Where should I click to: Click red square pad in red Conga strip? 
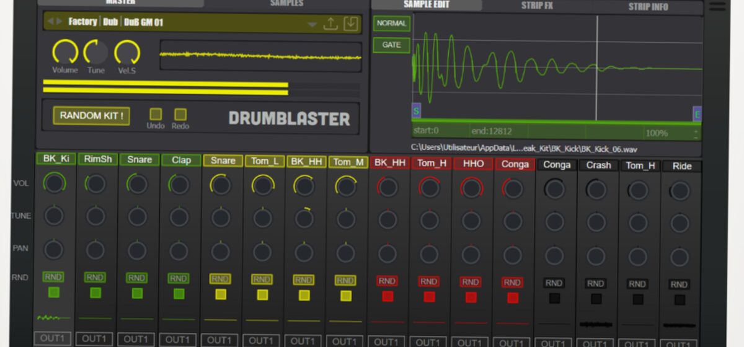point(513,297)
